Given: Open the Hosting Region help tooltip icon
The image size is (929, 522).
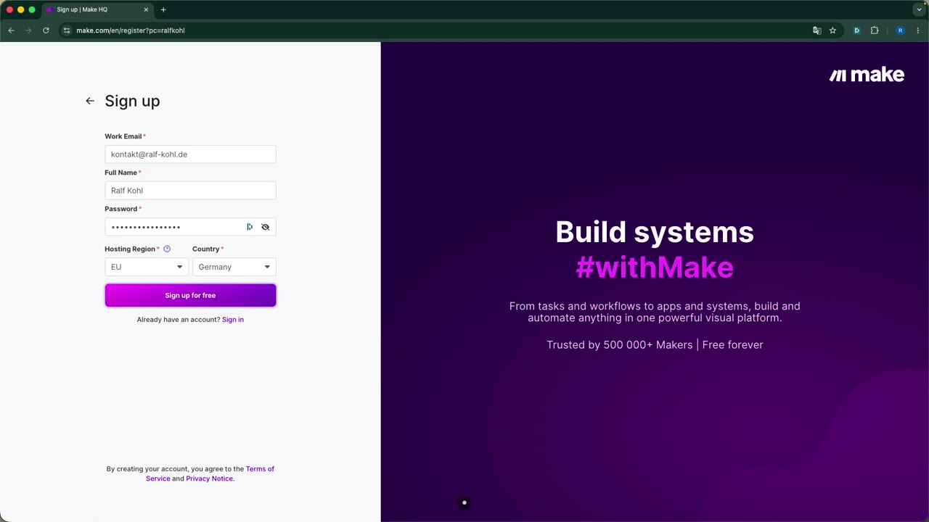Looking at the screenshot, I should pyautogui.click(x=167, y=249).
